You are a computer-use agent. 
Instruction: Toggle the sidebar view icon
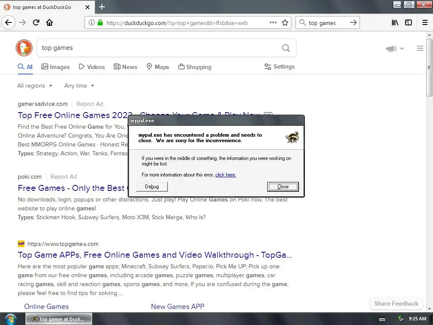pyautogui.click(x=408, y=23)
